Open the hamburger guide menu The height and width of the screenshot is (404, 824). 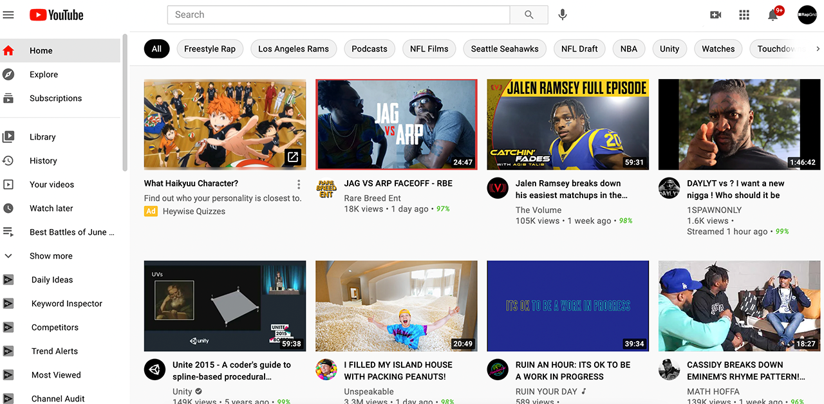8,14
